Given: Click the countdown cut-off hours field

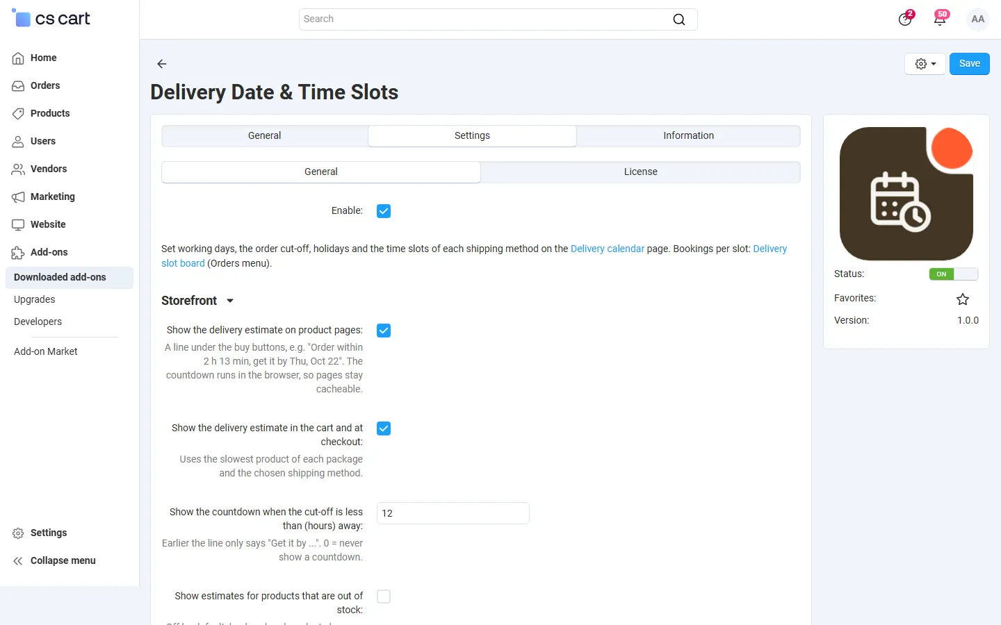Looking at the screenshot, I should (453, 513).
